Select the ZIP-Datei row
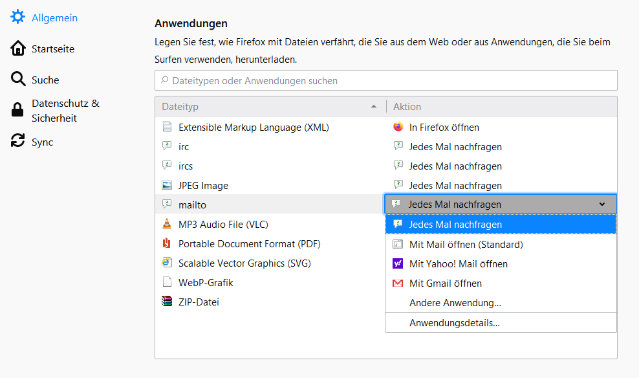The width and height of the screenshot is (639, 378). [199, 302]
